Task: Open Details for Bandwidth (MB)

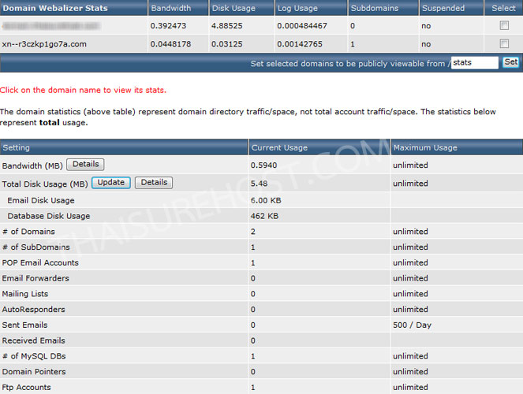Action: point(85,165)
